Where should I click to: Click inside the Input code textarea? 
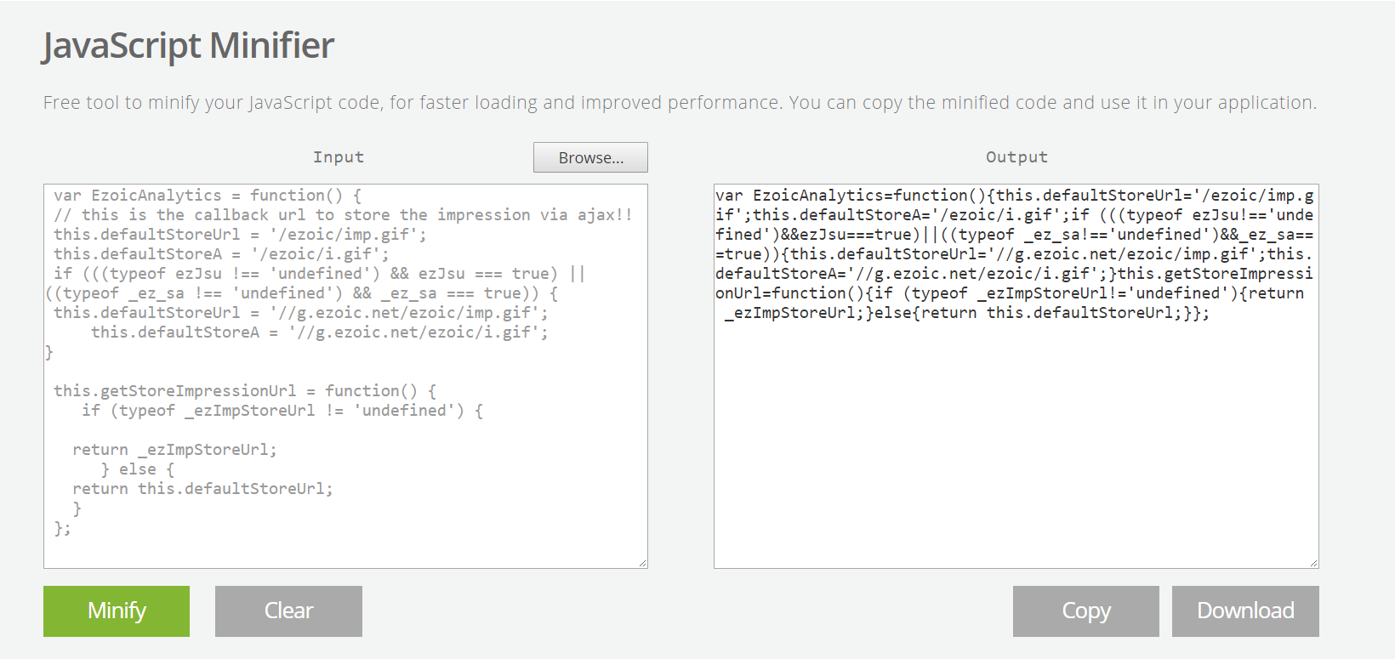pos(340,374)
